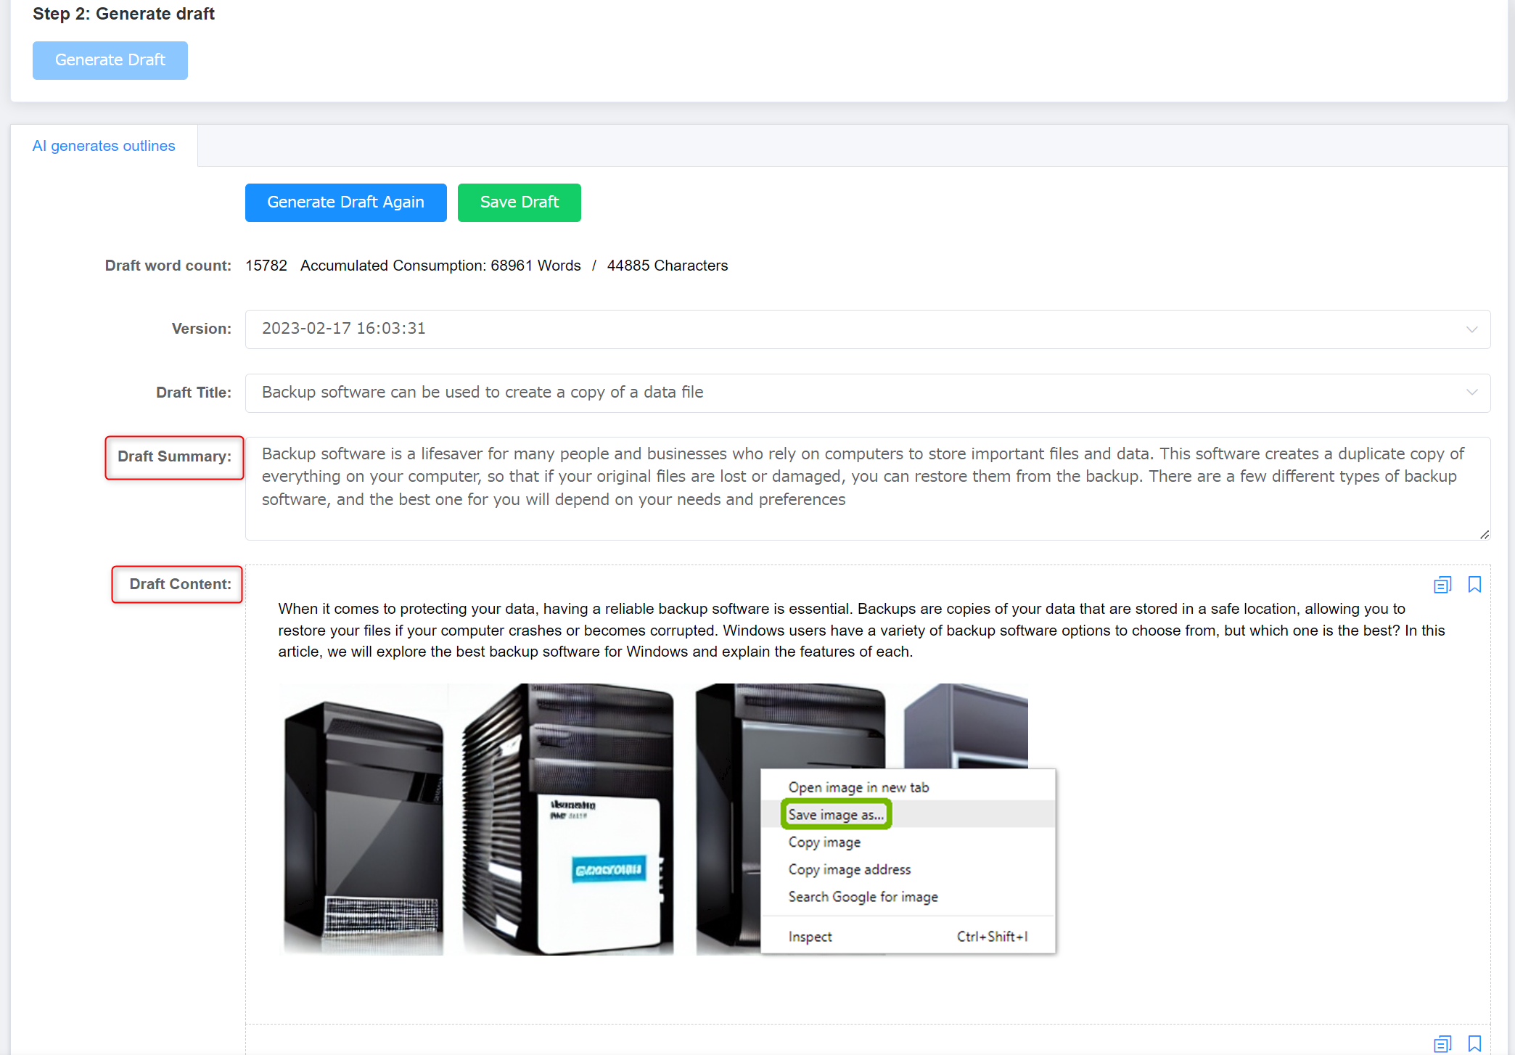1515x1055 pixels.
Task: Click the green Save Draft button
Action: click(519, 202)
